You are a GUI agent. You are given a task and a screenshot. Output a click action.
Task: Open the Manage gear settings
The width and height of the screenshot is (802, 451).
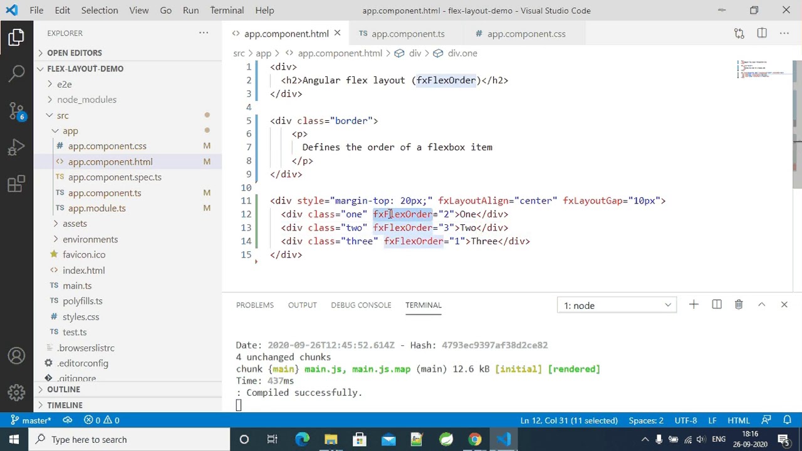[16, 393]
